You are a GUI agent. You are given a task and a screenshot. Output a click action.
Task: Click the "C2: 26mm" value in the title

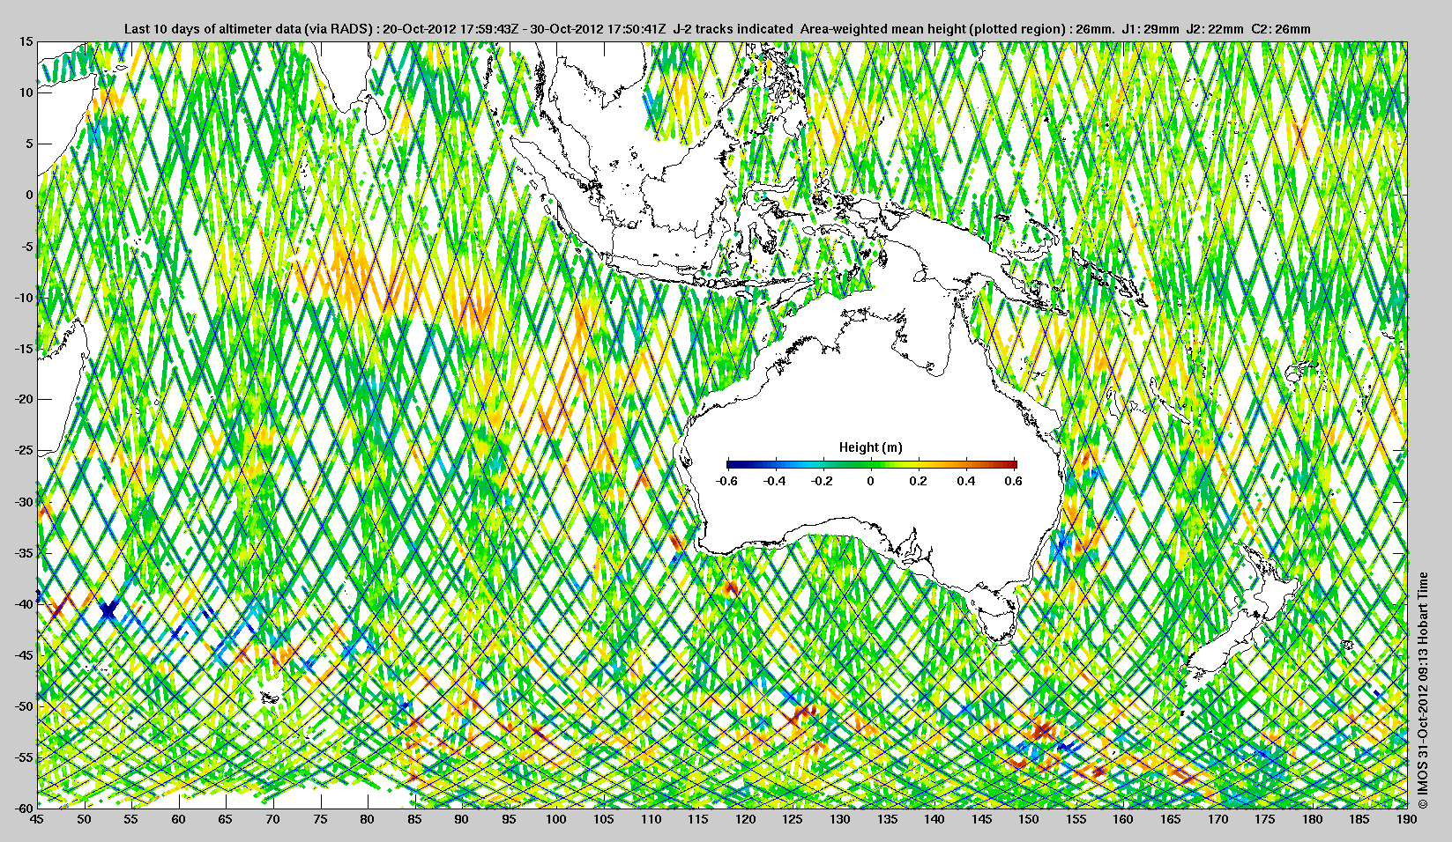point(1281,29)
